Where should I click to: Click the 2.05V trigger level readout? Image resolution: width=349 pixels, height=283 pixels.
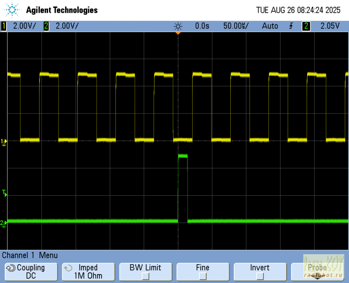(x=330, y=26)
